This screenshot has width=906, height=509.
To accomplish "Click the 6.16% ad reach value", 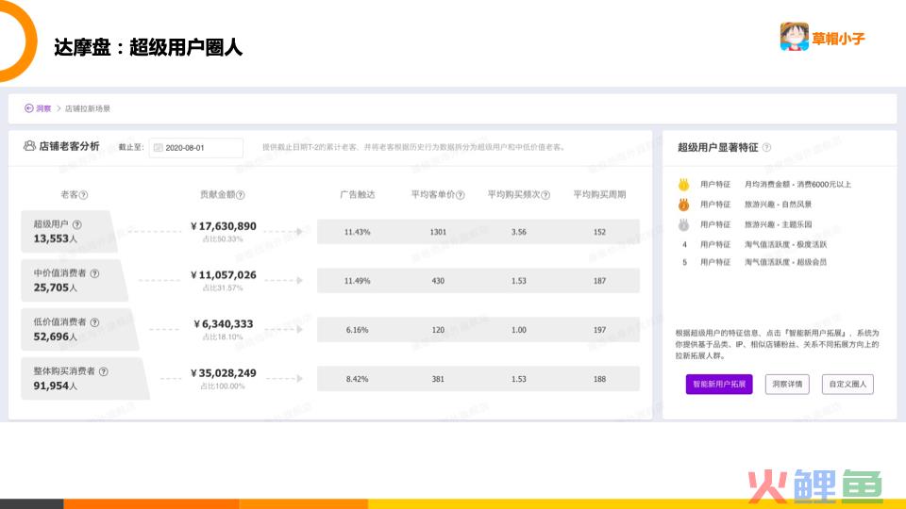I will [x=357, y=330].
